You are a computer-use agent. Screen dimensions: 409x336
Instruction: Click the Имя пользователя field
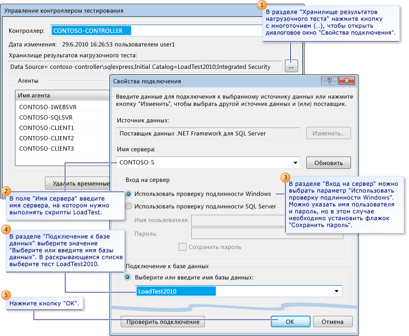[238, 220]
